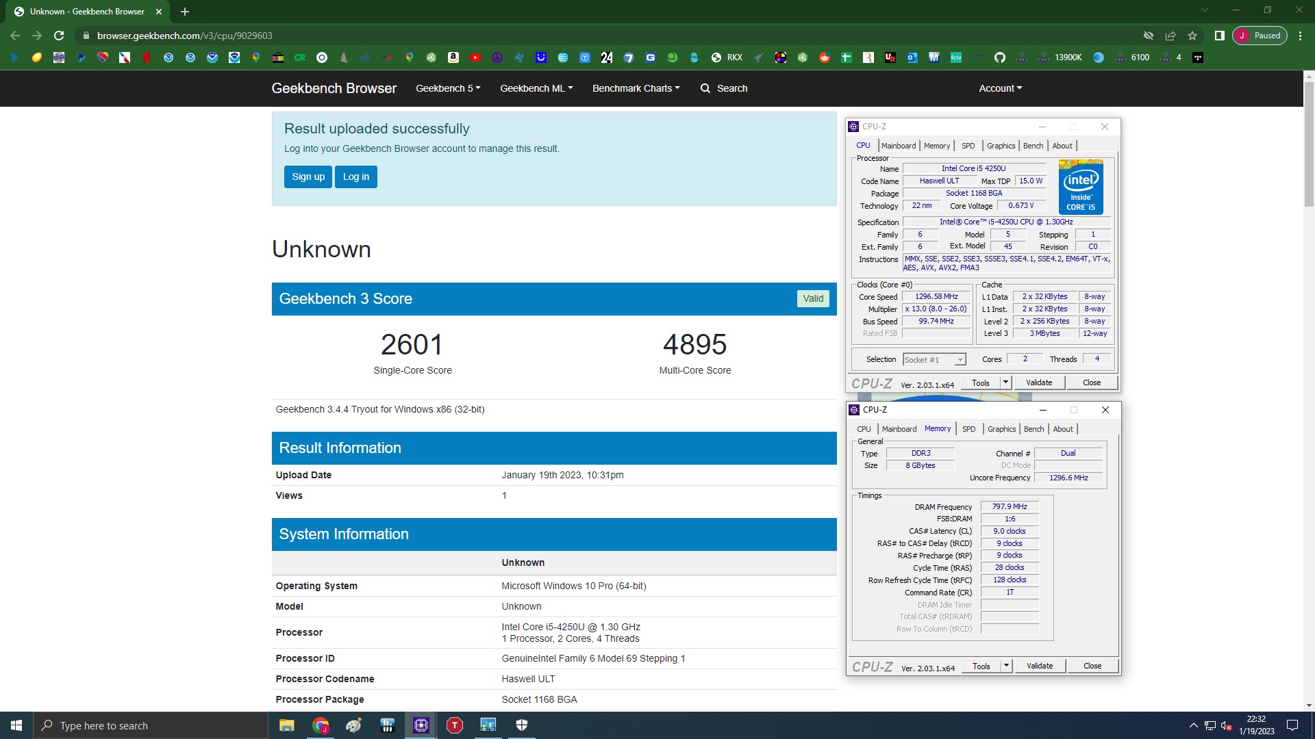Open Graphics tab in lower CPU-Z window

(1001, 429)
